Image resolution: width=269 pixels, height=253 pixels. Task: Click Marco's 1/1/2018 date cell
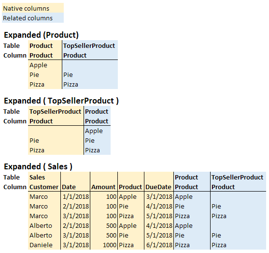[x=75, y=196]
